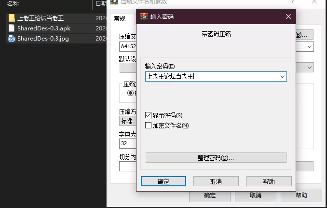Select the folder 上老王论坛当老王 in file list
Viewport: 327px width, 208px height.
point(41,18)
